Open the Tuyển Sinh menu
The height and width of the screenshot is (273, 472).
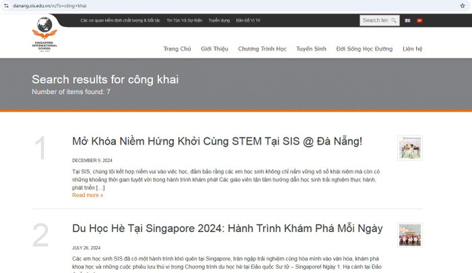coord(312,49)
